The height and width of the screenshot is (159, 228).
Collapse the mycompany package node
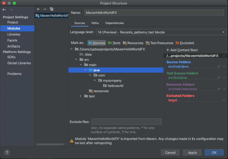[x=95, y=80]
